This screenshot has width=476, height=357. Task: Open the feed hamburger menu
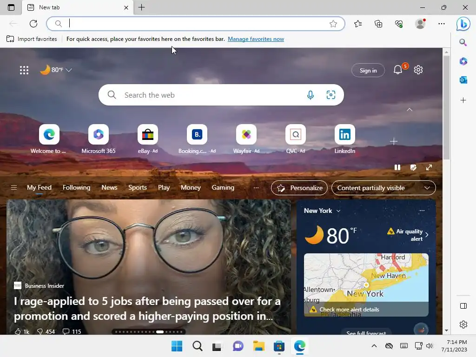coord(14,188)
